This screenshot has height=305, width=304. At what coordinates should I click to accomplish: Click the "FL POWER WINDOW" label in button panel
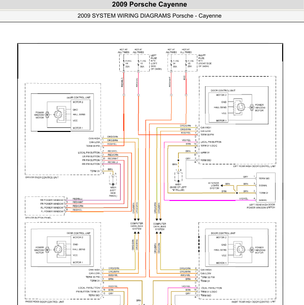(52, 212)
